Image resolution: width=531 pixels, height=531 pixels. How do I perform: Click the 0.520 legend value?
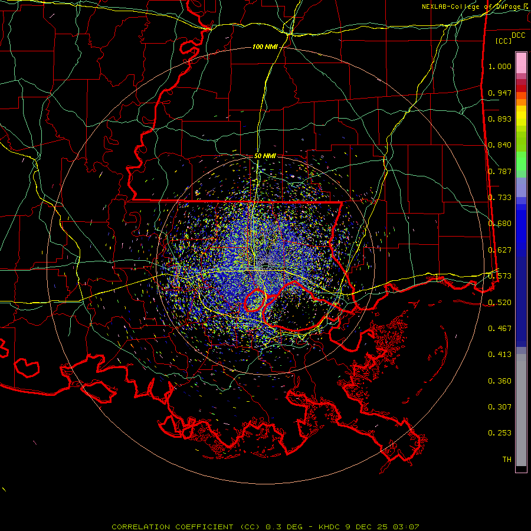(x=500, y=303)
